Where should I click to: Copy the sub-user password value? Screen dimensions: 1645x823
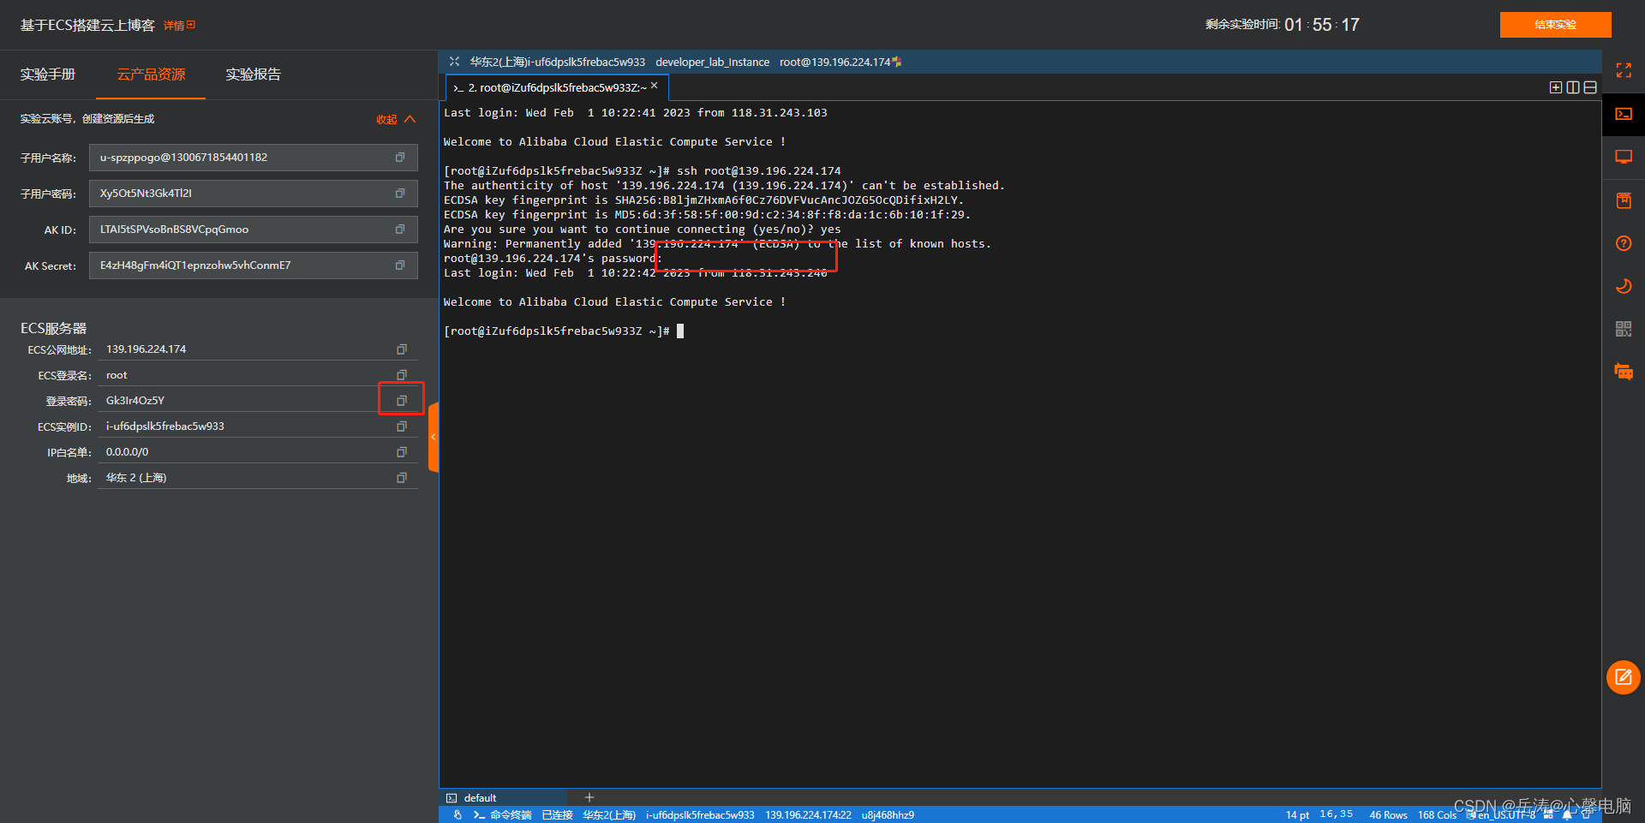(x=400, y=194)
